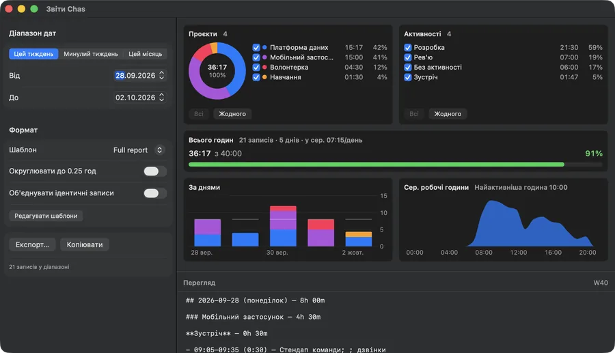Uncheck the Розробка activity checkbox
The image size is (615, 353).
407,47
